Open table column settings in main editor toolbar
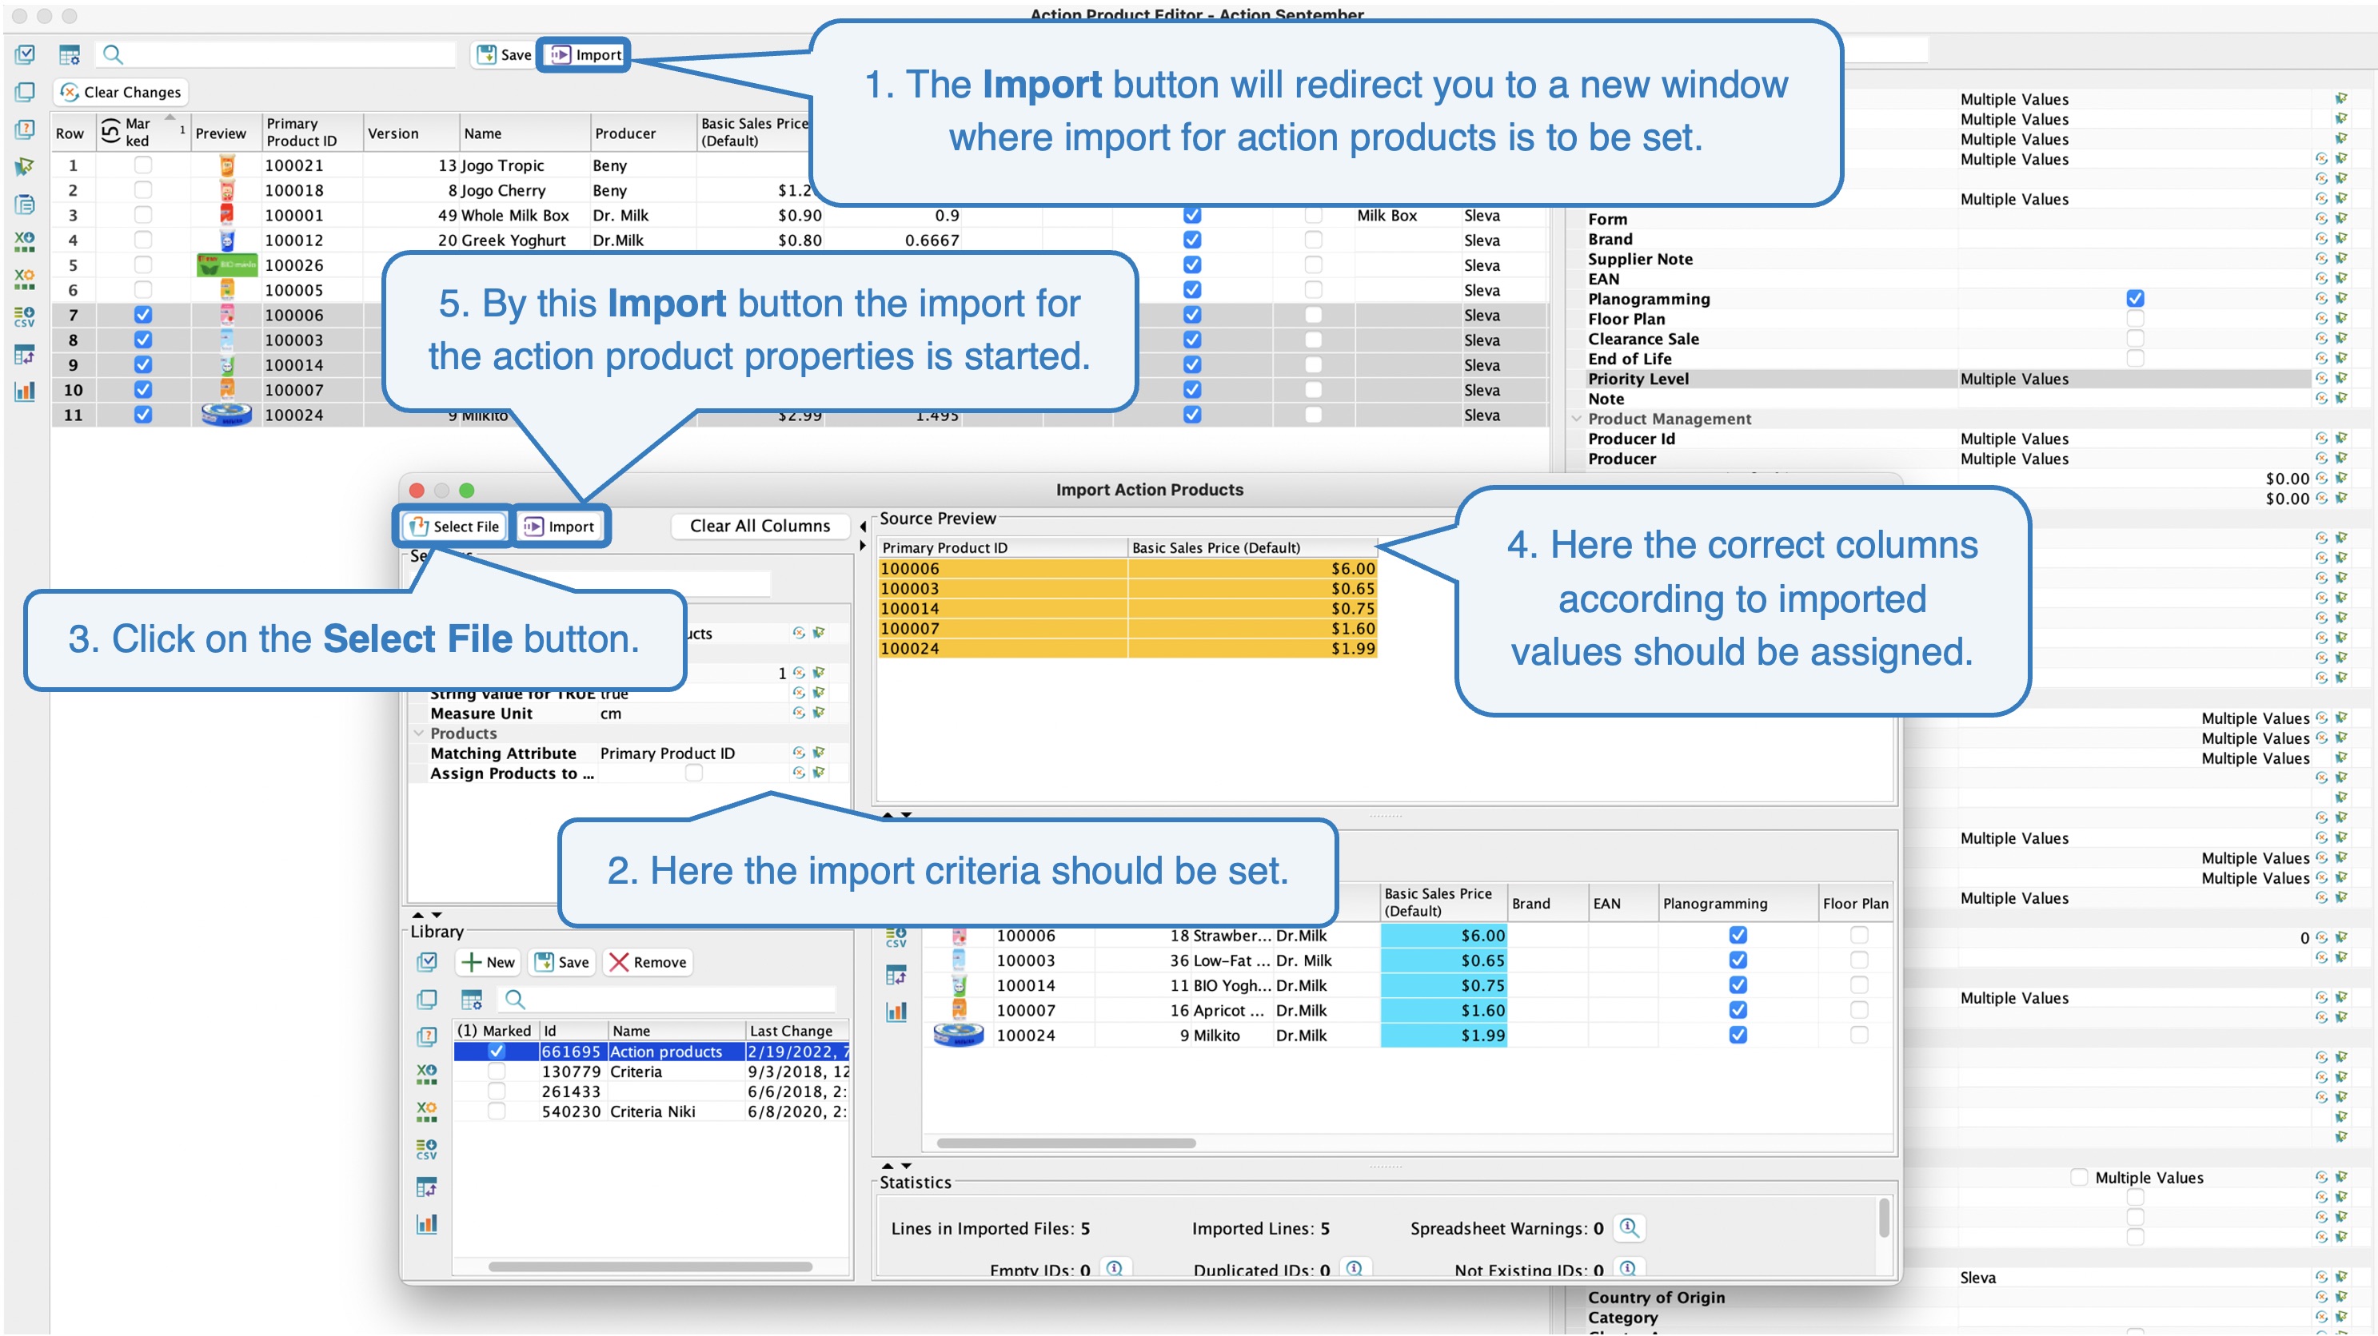The height and width of the screenshot is (1336, 2378). pos(70,54)
